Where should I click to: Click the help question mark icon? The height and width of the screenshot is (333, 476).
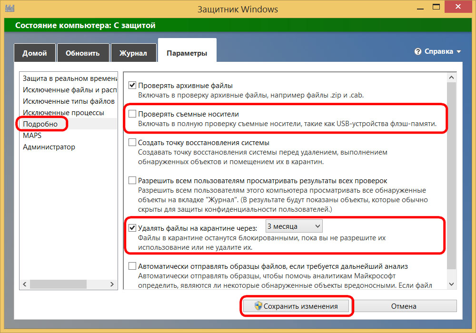[x=418, y=51]
